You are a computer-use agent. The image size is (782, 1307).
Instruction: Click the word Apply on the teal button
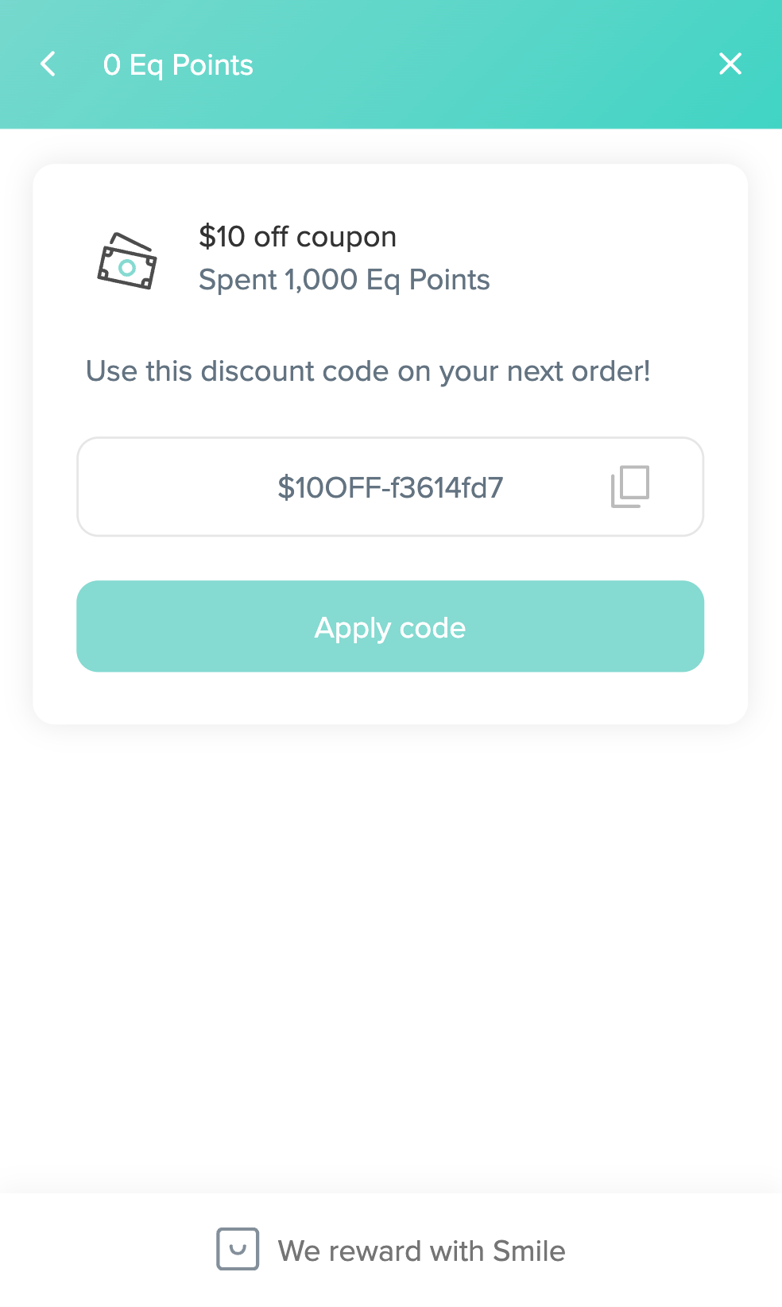(x=352, y=628)
